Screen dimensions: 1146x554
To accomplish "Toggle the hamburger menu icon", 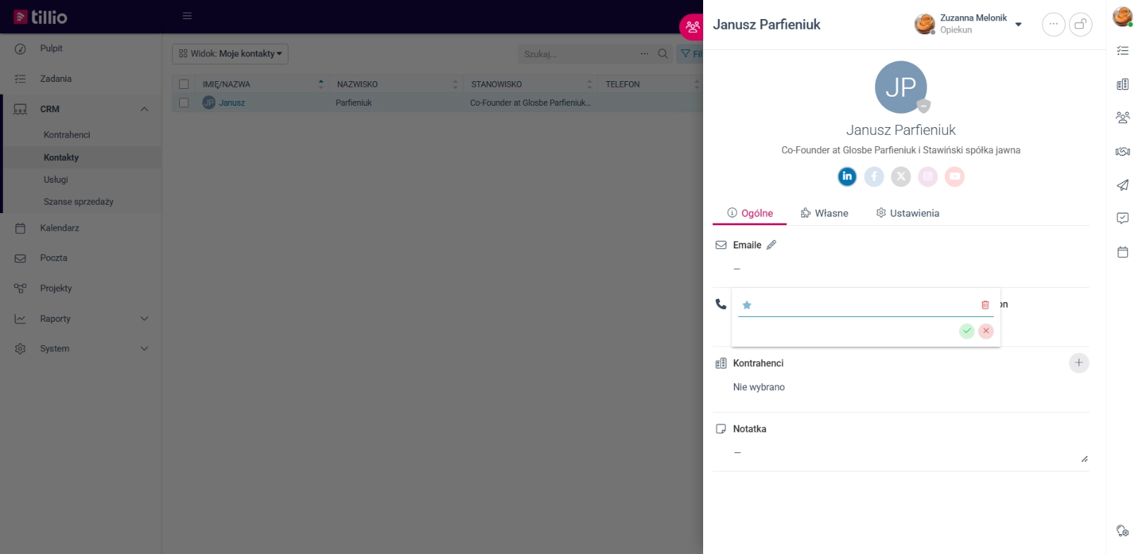I will click(187, 16).
